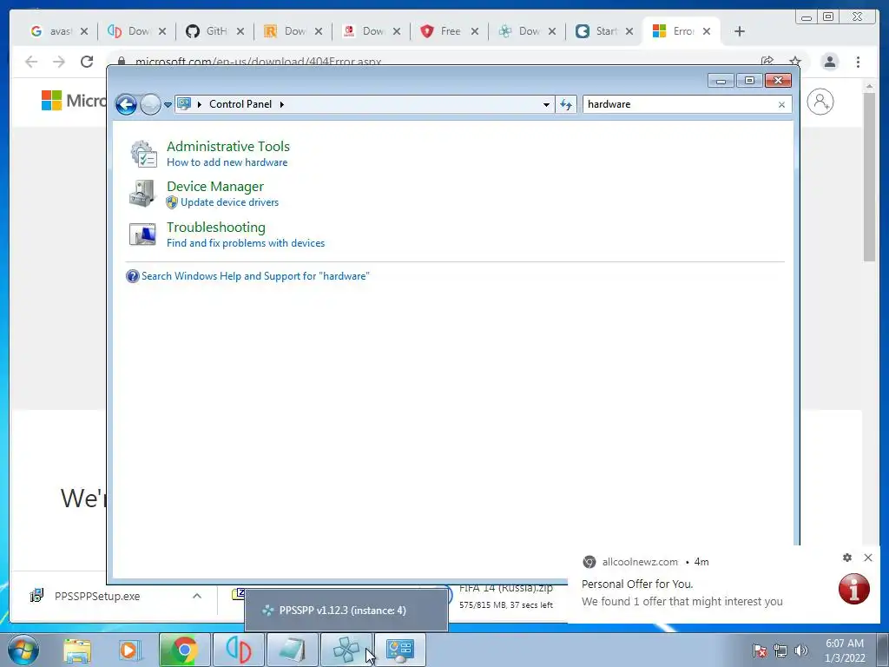The image size is (889, 667).
Task: Click the Control Panel forward arrow
Action: click(x=150, y=104)
